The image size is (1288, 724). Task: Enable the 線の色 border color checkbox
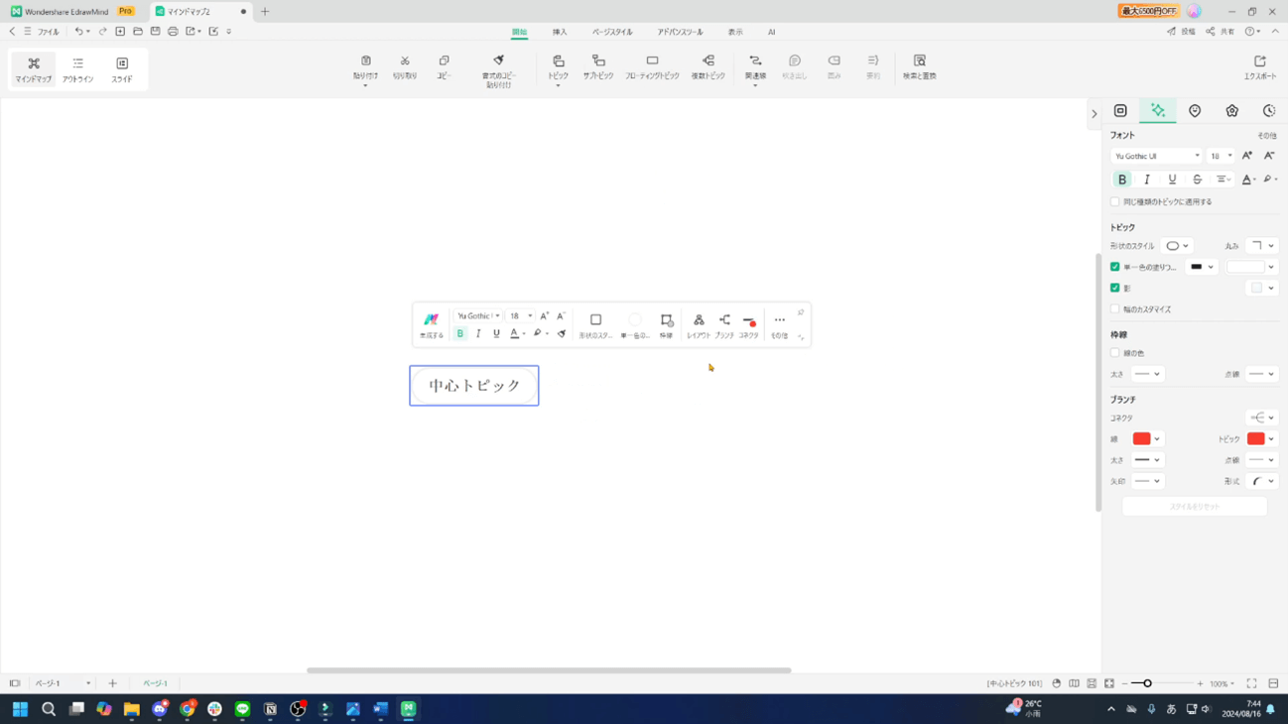coord(1115,353)
